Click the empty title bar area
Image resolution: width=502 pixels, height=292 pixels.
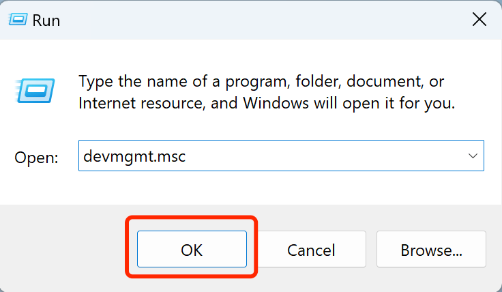click(x=259, y=20)
